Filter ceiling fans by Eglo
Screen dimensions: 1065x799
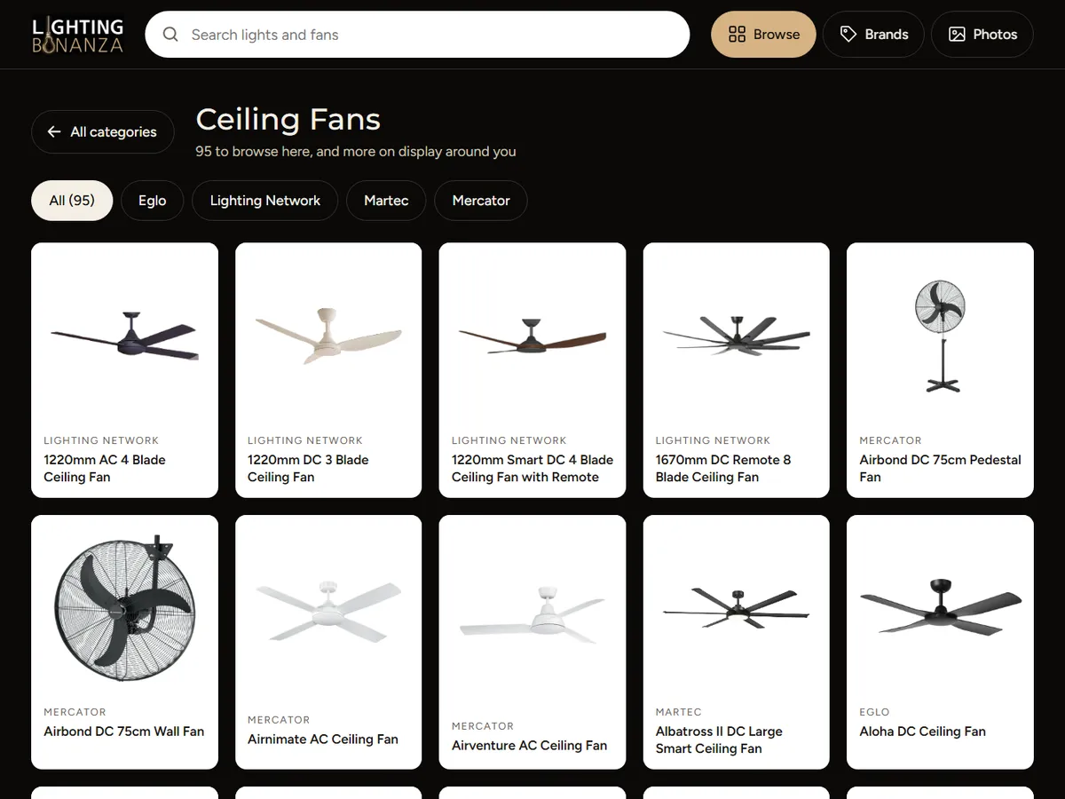coord(152,201)
